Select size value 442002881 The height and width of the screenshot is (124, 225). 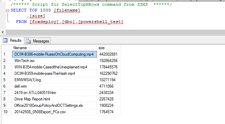click(108, 54)
